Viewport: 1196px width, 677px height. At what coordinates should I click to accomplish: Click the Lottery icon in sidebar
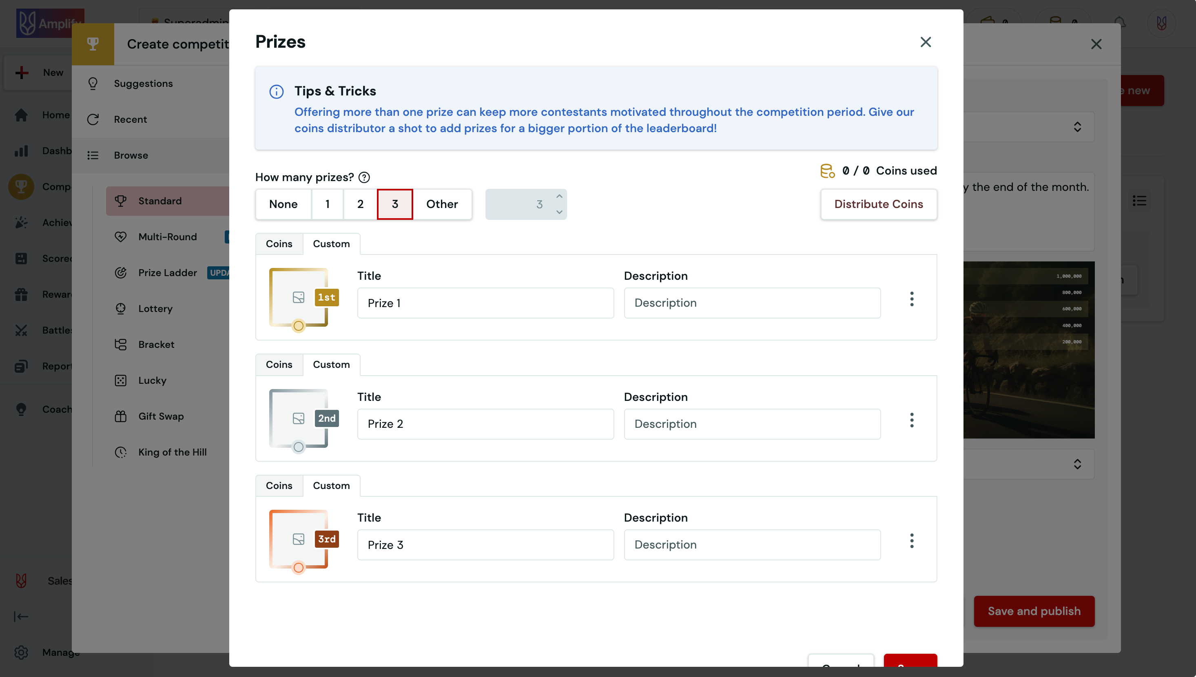(x=120, y=308)
